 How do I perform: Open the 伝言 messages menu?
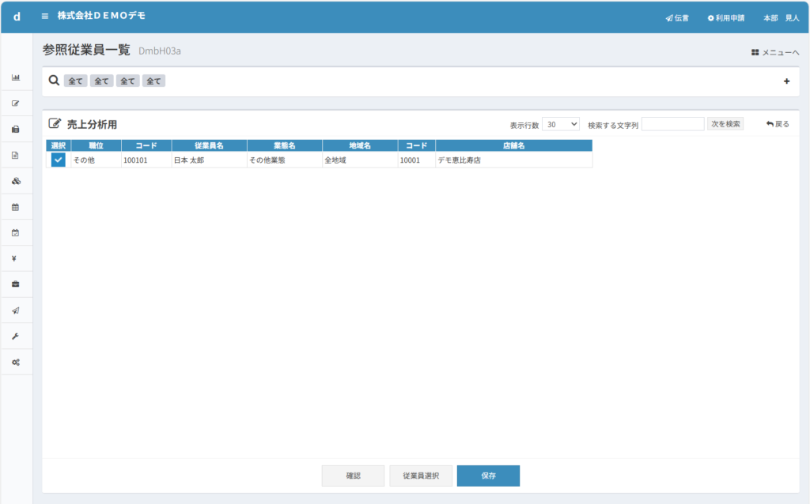coord(677,17)
